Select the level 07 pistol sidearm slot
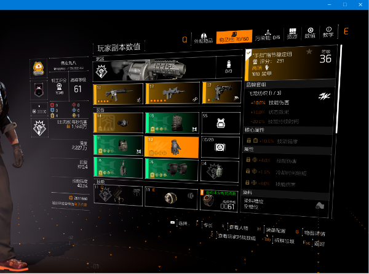 (x=221, y=92)
